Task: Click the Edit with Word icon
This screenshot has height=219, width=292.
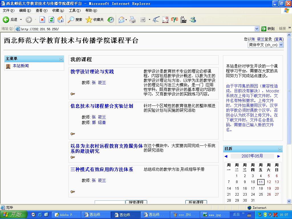Action: click(x=143, y=20)
